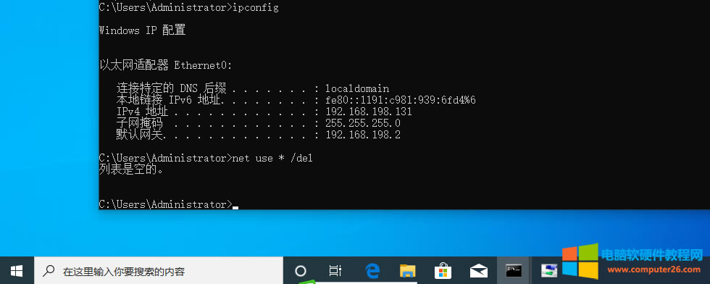Click the blinking cursor at last prompt
This screenshot has width=710, height=284.
pyautogui.click(x=235, y=206)
